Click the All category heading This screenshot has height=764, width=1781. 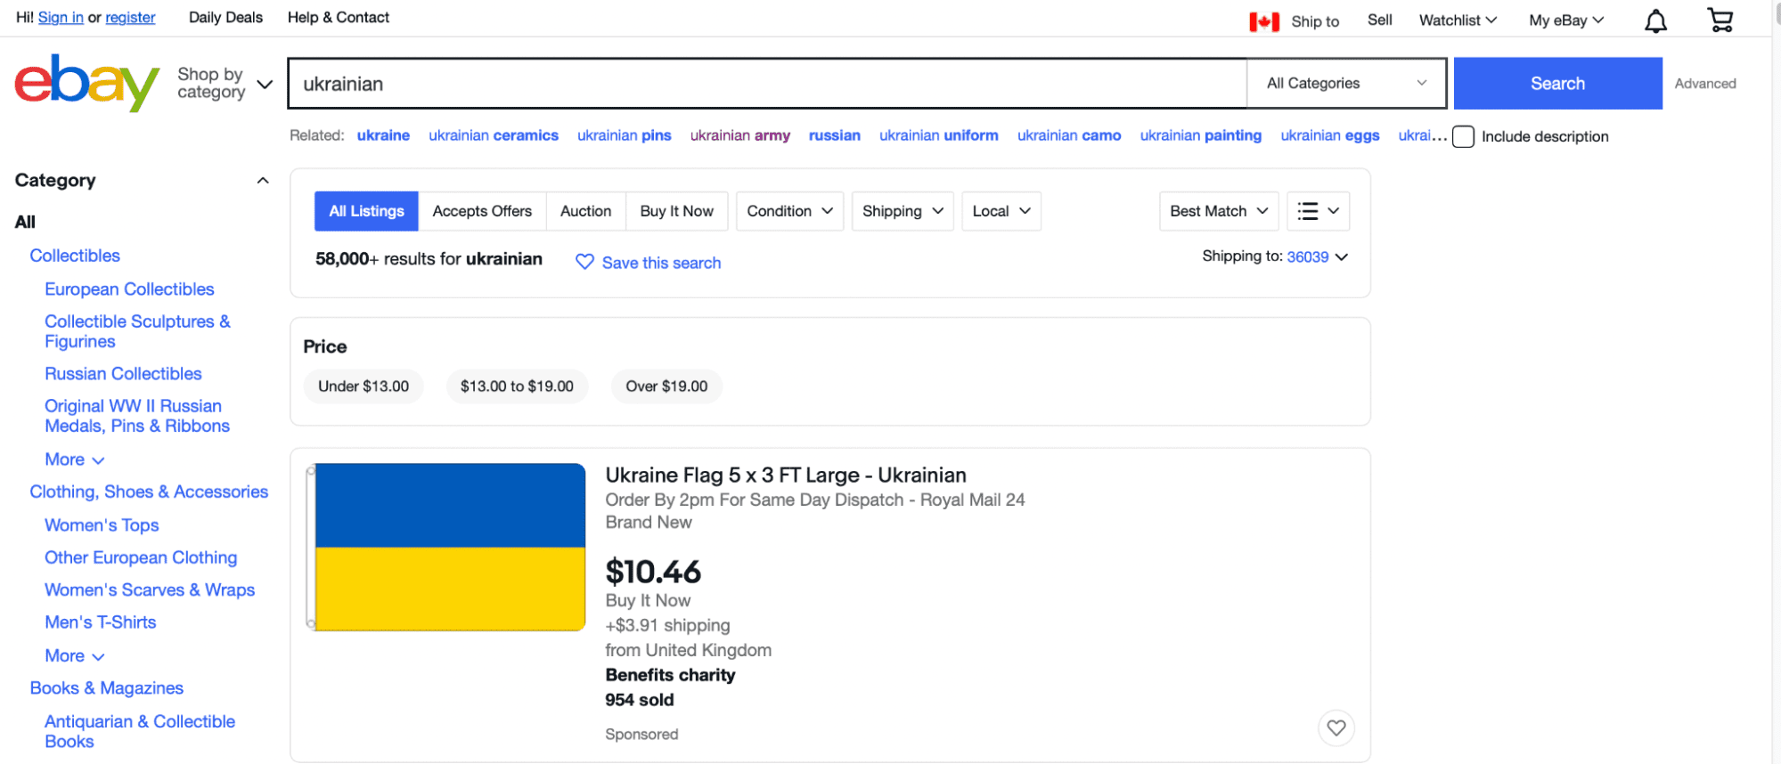(25, 222)
